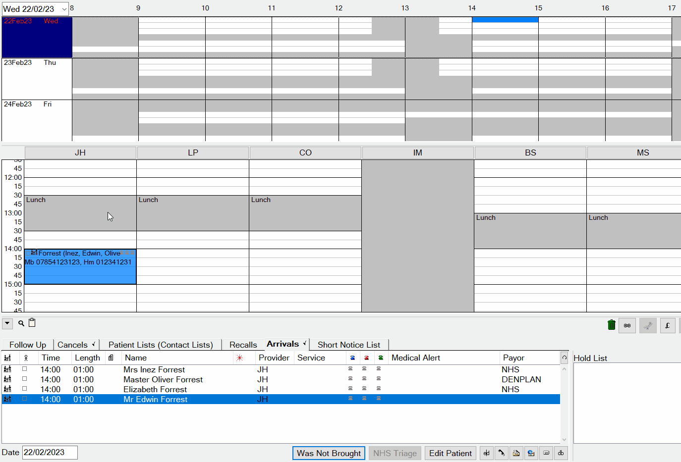Click the green trash bin icon

[611, 325]
